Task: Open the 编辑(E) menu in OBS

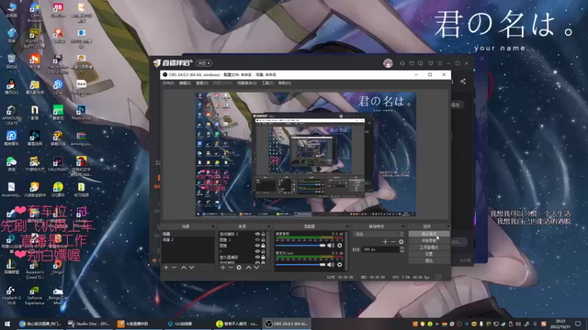Action: click(185, 83)
